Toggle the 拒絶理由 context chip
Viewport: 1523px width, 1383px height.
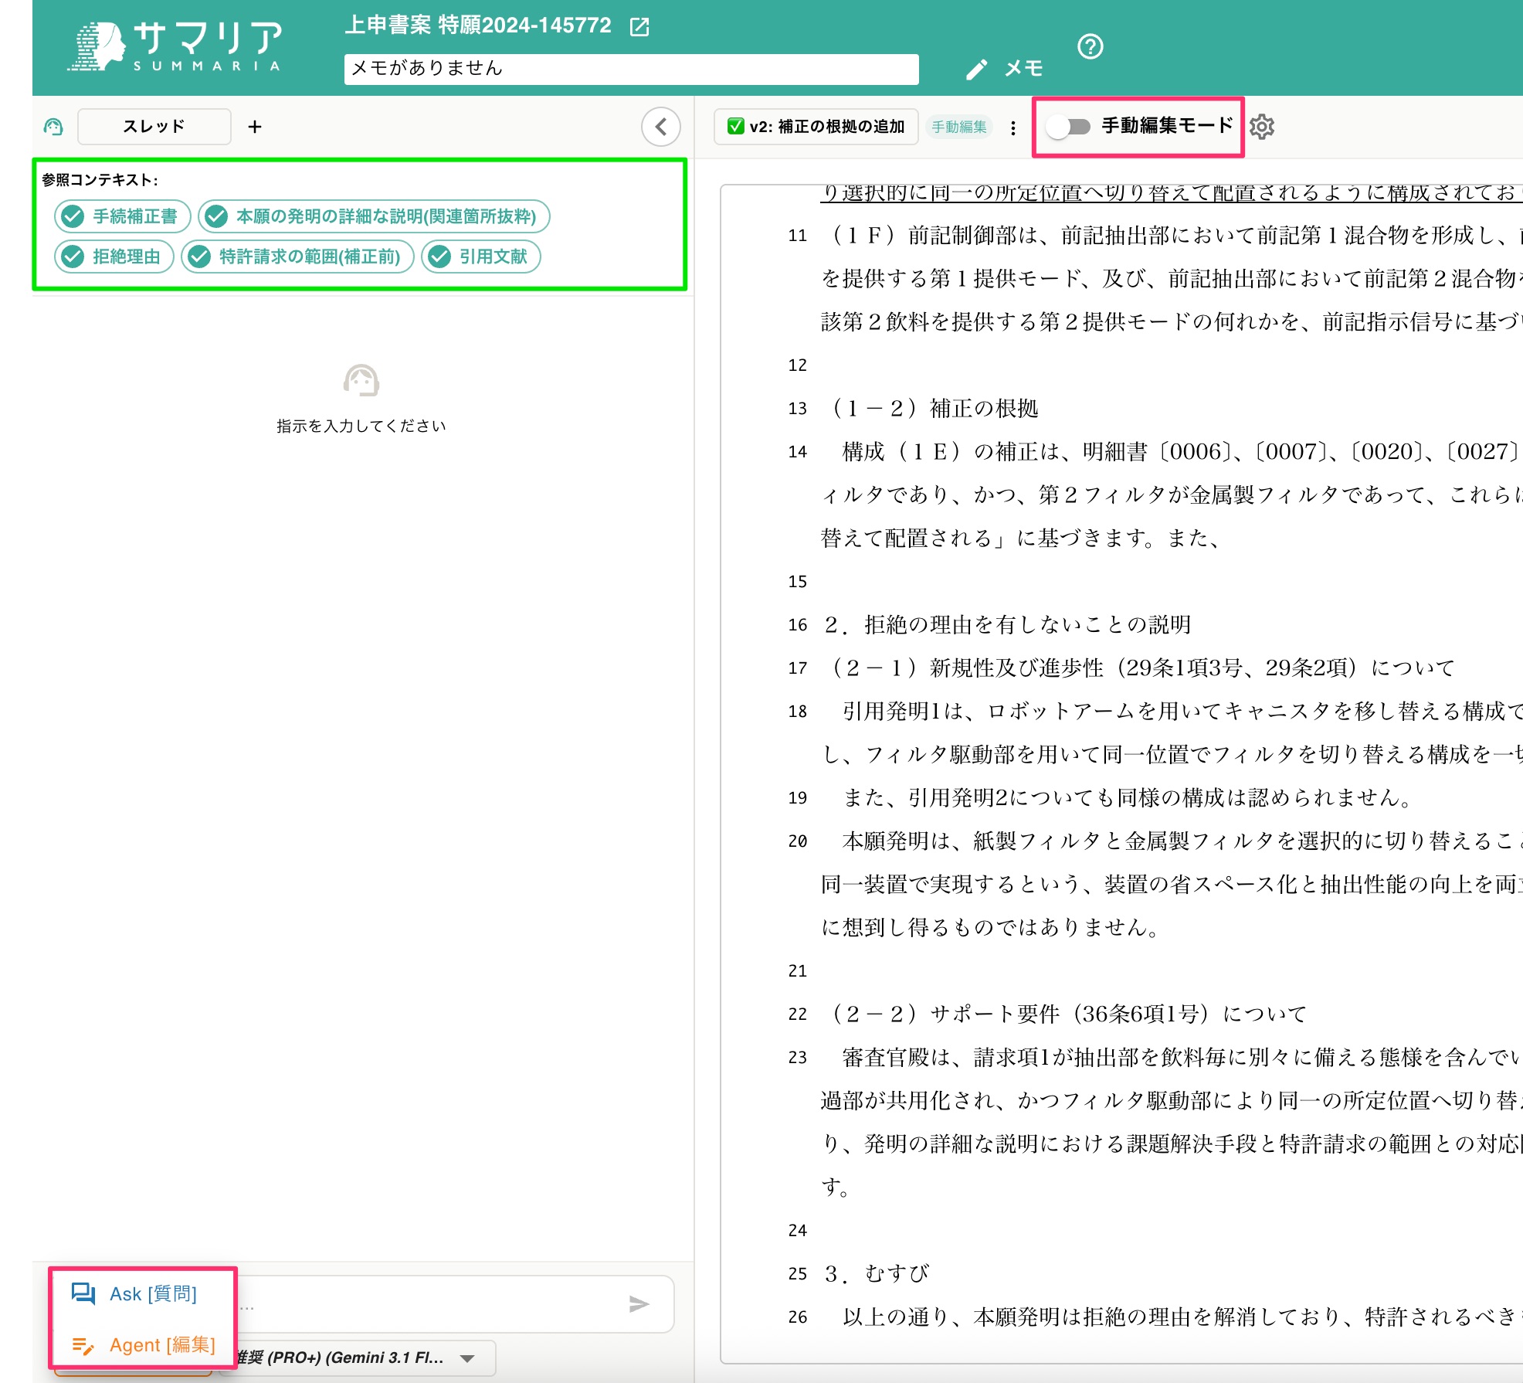point(114,257)
